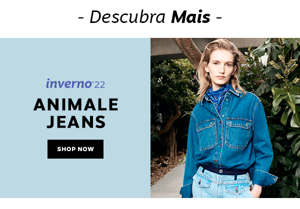
Task: Click the word JEANS in banner title
Action: click(x=76, y=122)
